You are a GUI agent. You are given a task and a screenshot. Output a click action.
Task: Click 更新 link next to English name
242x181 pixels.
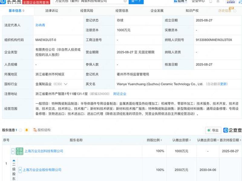point(223,84)
